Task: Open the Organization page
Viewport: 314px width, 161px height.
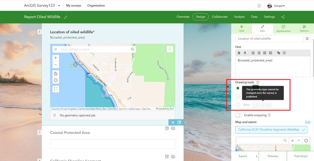Action: [x=96, y=6]
